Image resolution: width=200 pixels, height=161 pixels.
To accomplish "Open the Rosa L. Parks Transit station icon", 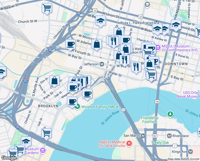I will click(157, 23).
